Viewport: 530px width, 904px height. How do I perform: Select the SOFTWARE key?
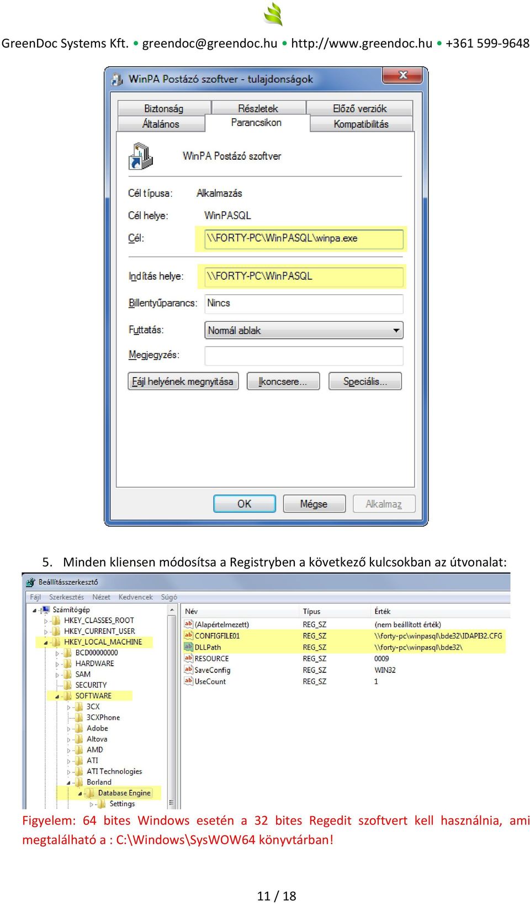tap(93, 696)
